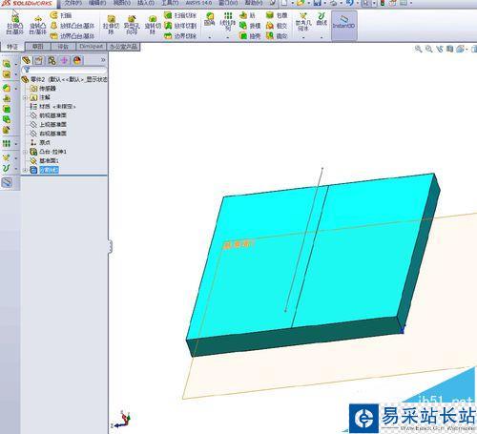Open the 工具 (Tools) menu
477x434 pixels.
170,3
